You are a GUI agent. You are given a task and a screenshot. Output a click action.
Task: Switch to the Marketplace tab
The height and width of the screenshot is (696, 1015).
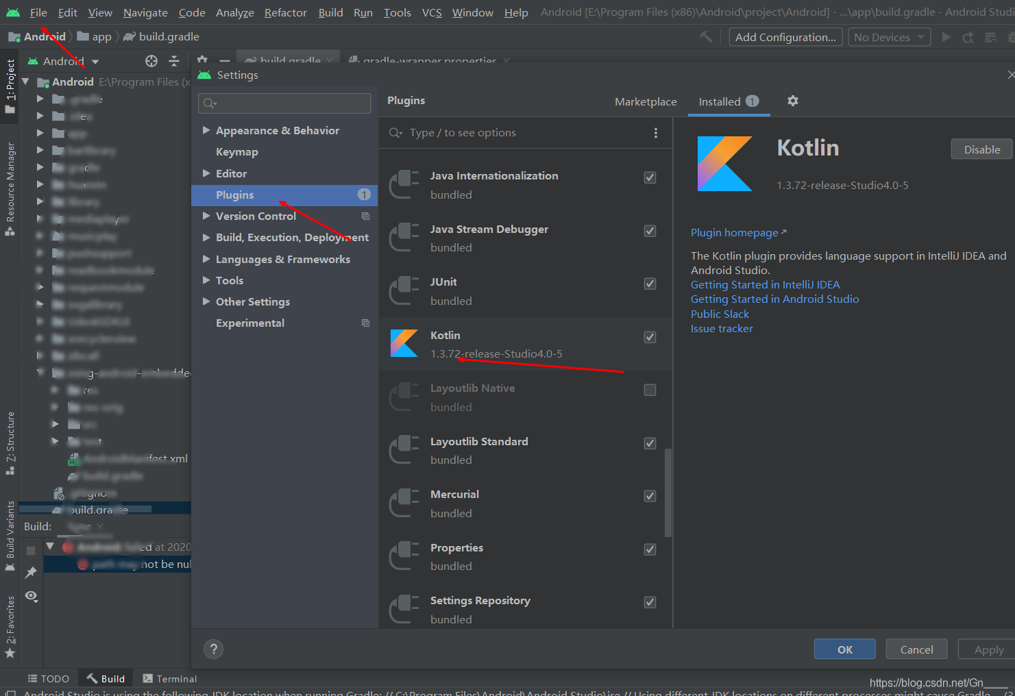(x=646, y=101)
